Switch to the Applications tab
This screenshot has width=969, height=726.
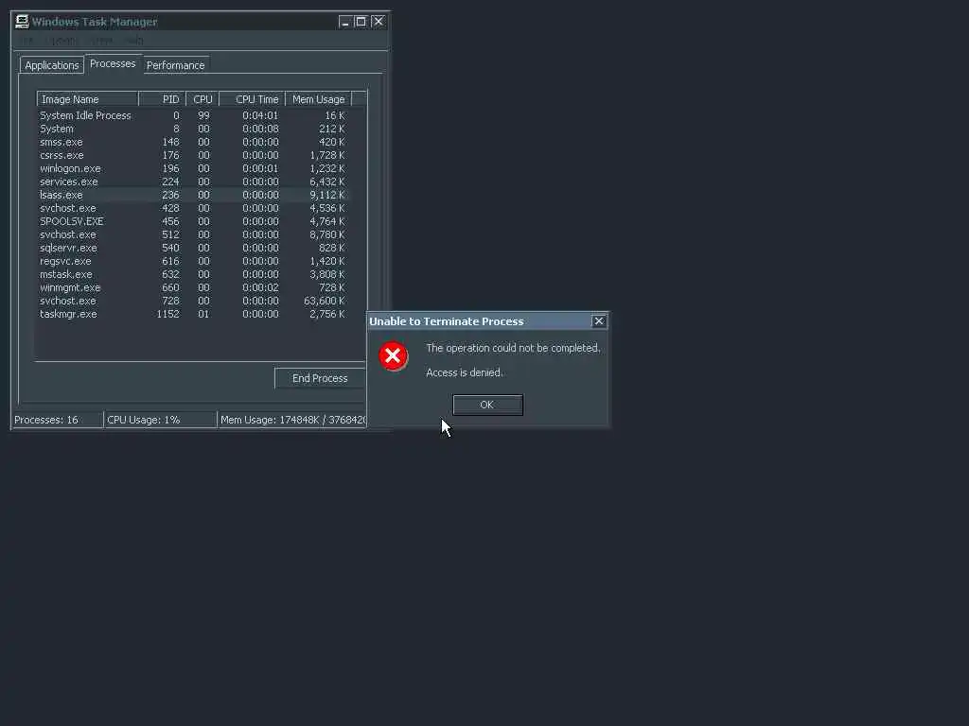52,65
